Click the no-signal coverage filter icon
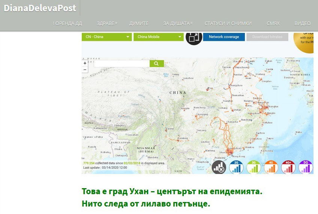 [219, 167]
